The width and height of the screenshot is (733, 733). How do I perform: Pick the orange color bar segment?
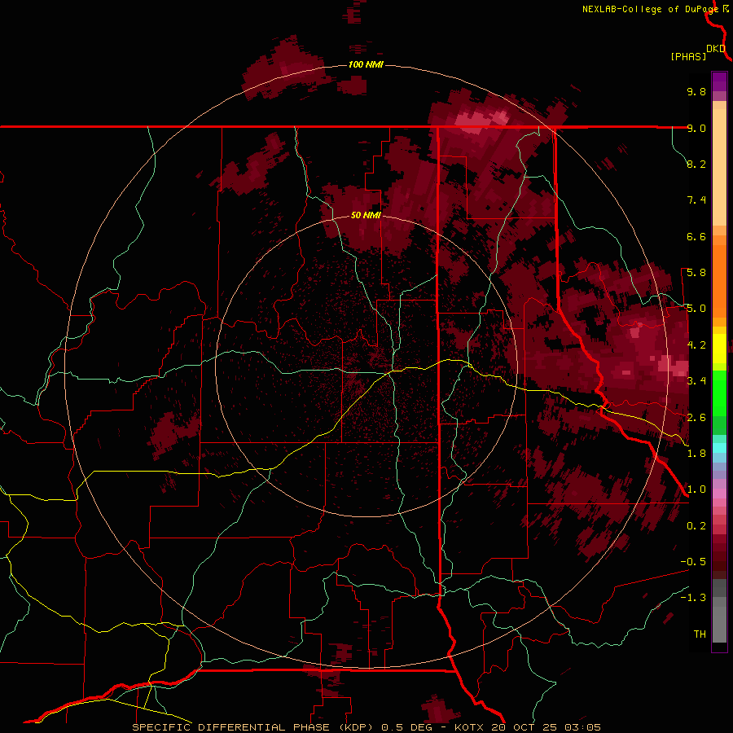(719, 281)
